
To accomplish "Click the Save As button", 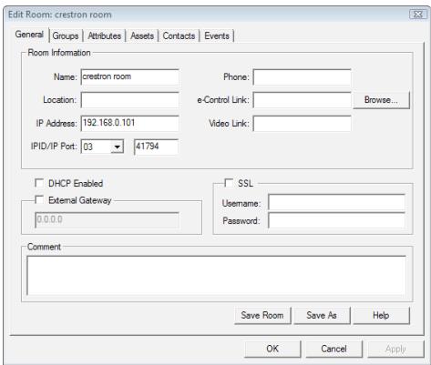I will [322, 316].
